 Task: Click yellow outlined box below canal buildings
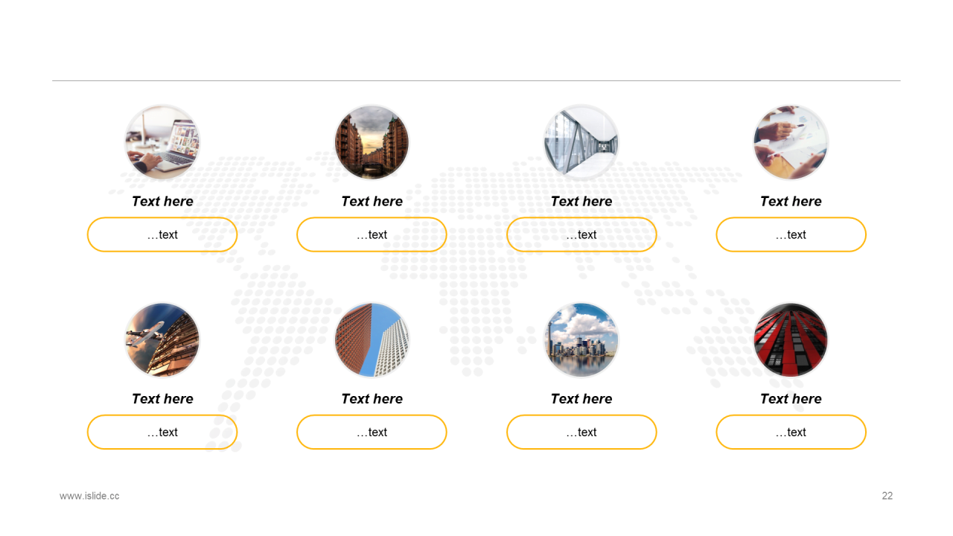(x=372, y=234)
